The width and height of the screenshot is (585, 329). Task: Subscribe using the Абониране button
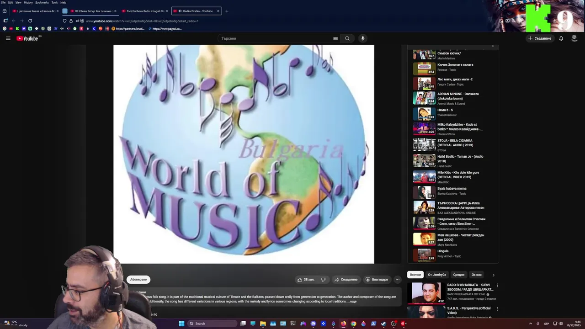pos(138,280)
